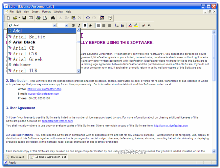This screenshot has height=168, width=220.
Task: Cut selection with scissors icon
Action: coord(60,18)
